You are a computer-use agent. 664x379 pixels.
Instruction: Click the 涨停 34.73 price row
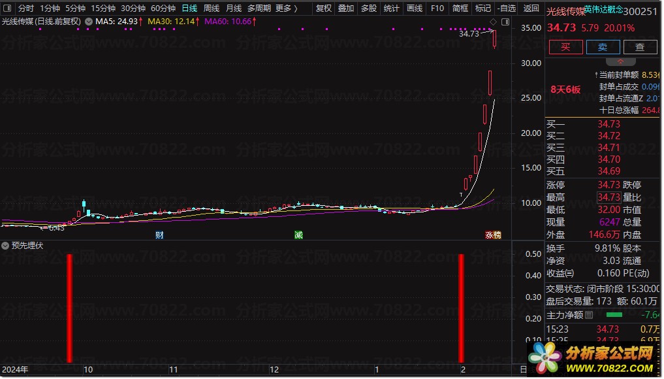click(x=583, y=186)
